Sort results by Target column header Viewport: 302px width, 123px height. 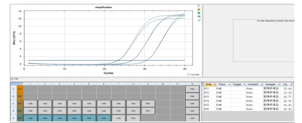point(238,84)
